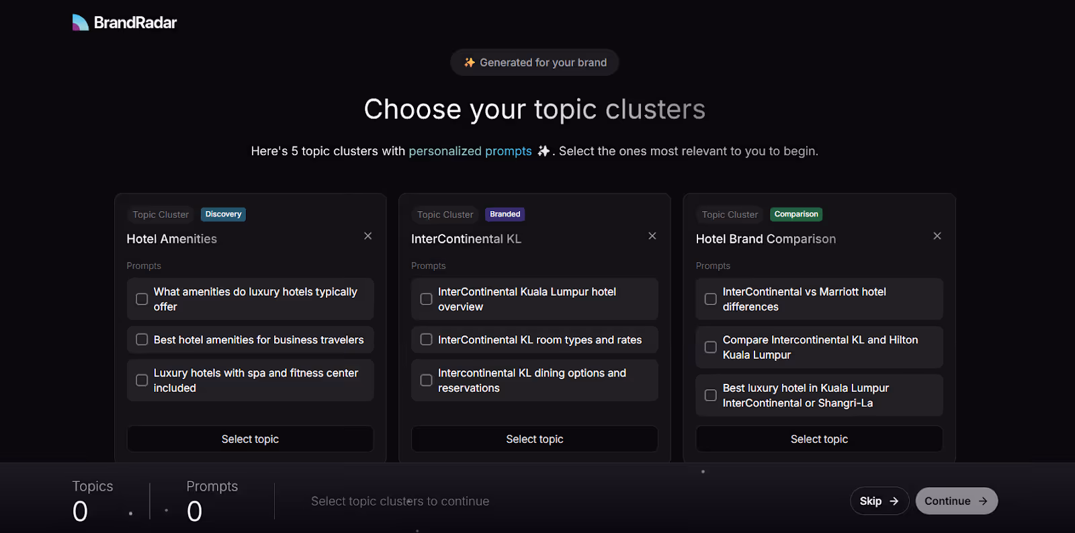Click the Skip button
Image resolution: width=1075 pixels, height=533 pixels.
(879, 501)
